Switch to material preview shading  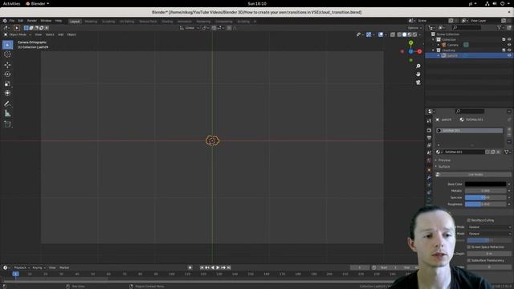(410, 35)
